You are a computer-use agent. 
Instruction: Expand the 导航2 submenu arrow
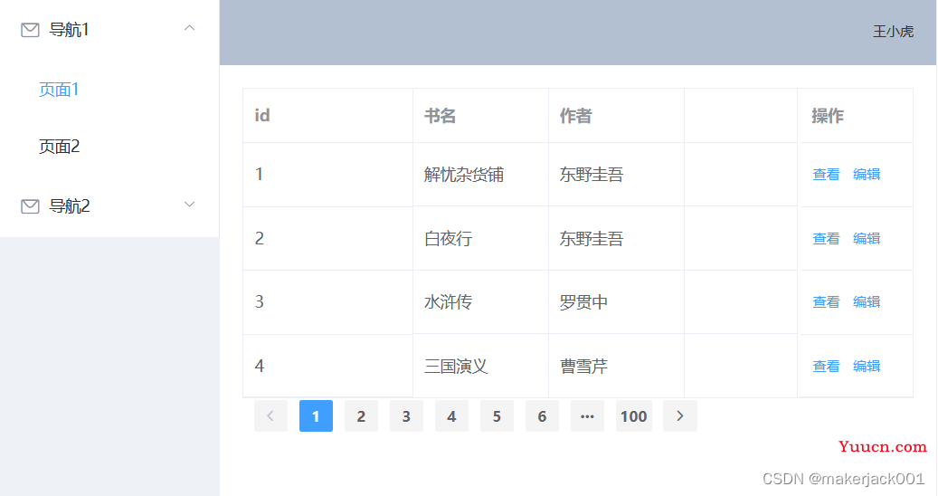point(190,205)
